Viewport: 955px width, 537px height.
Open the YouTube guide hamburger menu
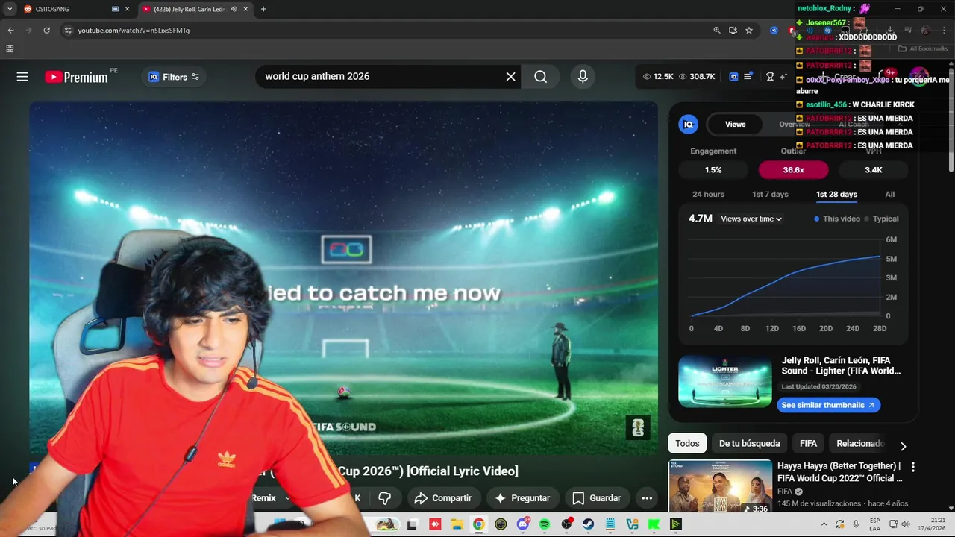[22, 77]
